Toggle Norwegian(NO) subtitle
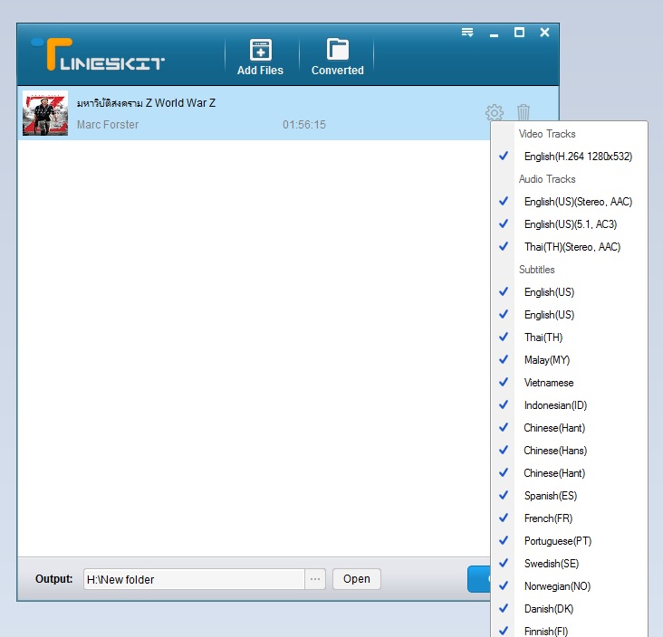Image resolution: width=663 pixels, height=637 pixels. click(569, 586)
